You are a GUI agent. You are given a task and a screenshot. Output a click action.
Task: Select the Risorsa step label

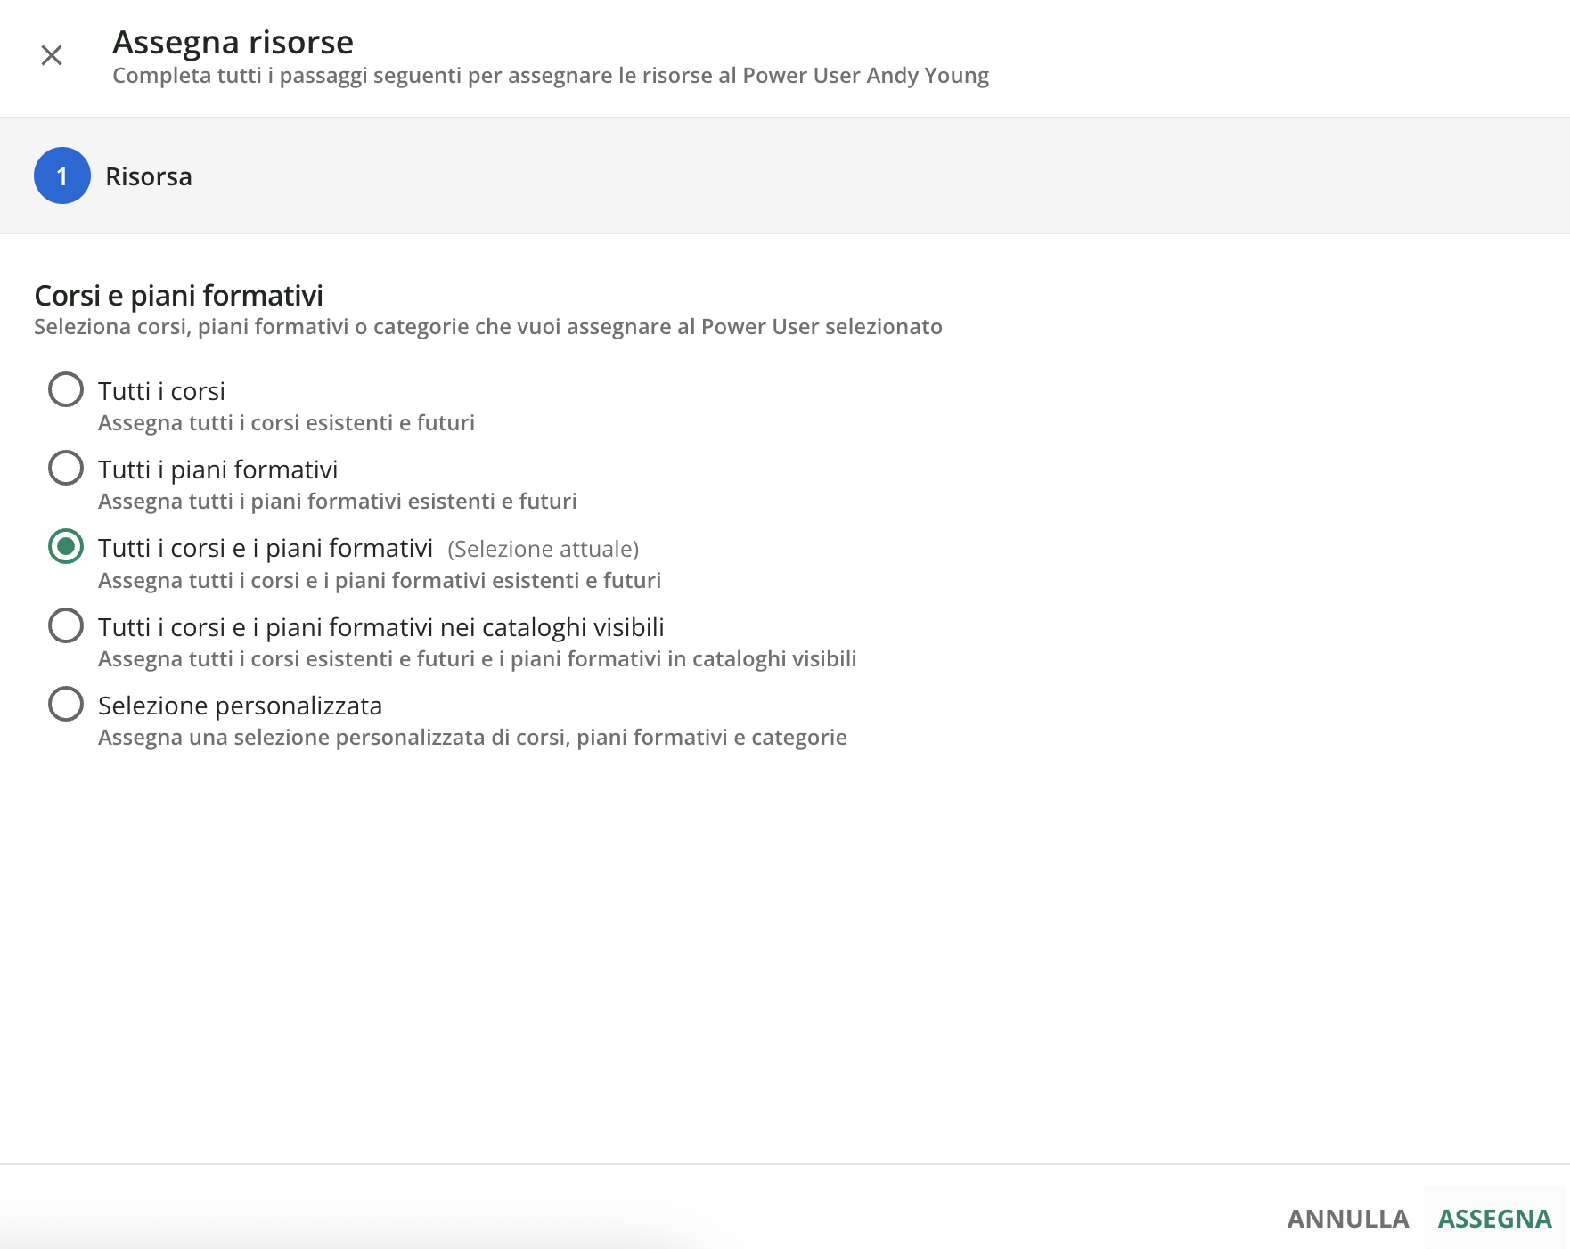pyautogui.click(x=148, y=176)
